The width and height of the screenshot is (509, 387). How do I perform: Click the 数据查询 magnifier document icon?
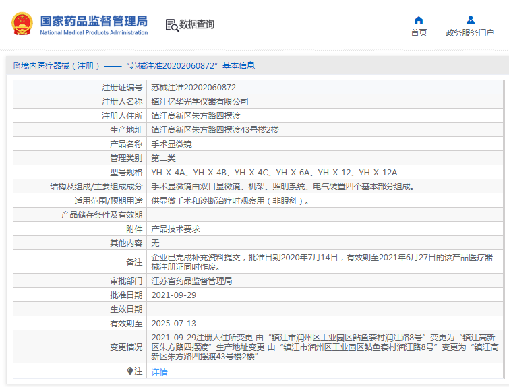click(171, 25)
